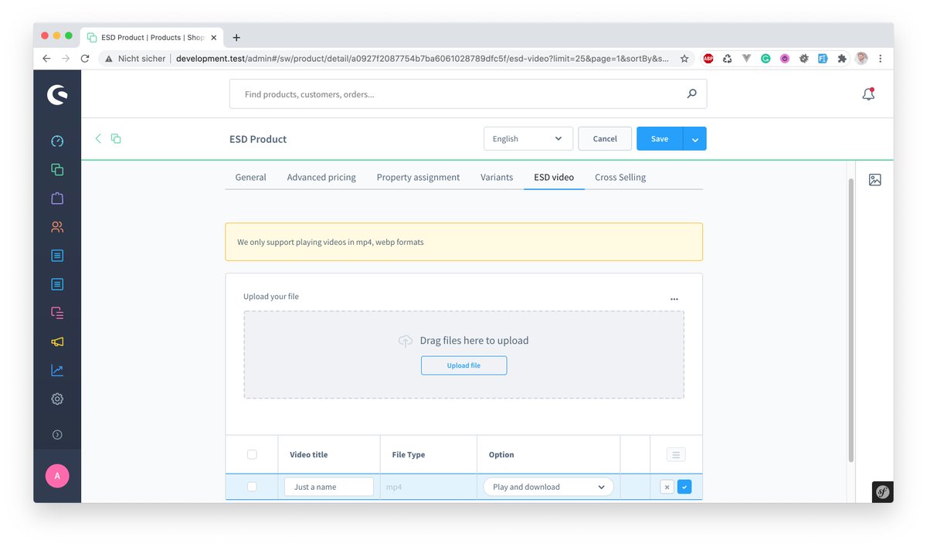Check the checkbox of the video row
The width and height of the screenshot is (927, 547).
point(252,487)
